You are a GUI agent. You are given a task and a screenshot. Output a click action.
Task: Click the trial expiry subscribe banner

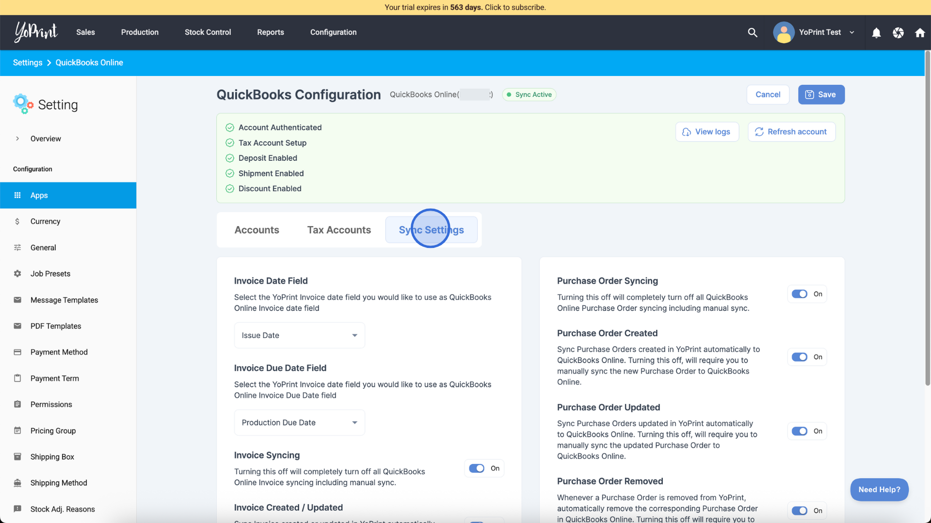click(x=465, y=7)
